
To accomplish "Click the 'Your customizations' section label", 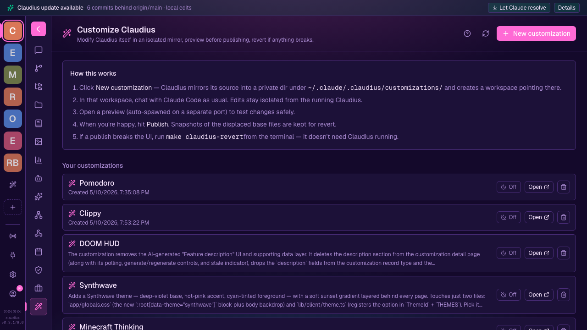I will coord(93,165).
